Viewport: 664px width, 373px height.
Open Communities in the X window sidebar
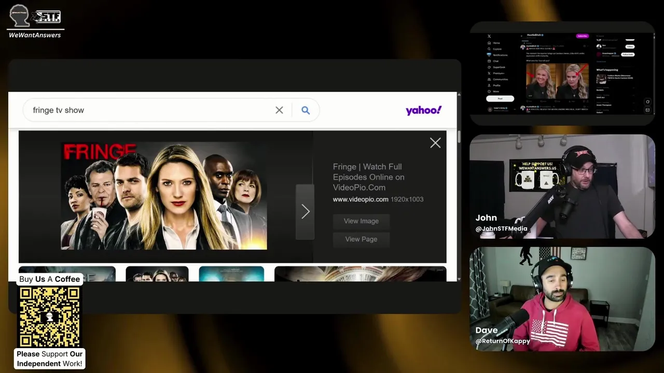[x=498, y=79]
